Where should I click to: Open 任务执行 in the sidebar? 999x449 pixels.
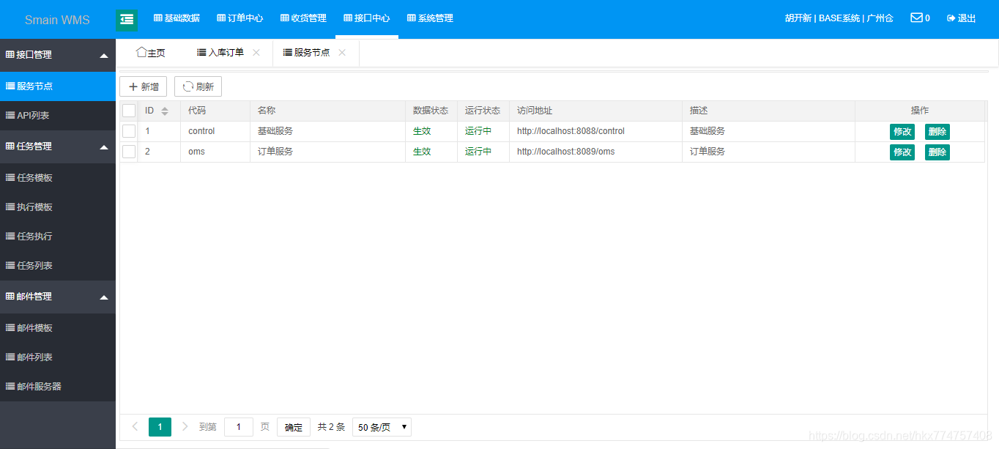[58, 237]
